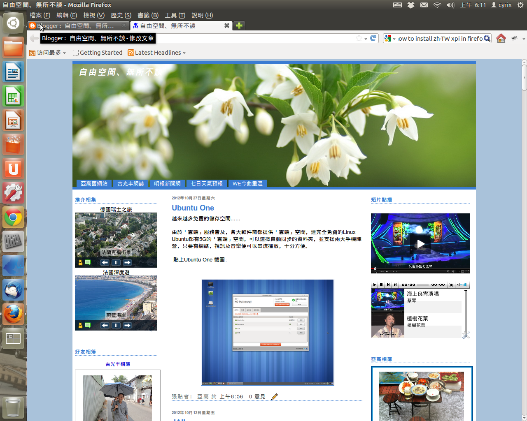Click the Firefox launcher icon
Viewport: 527px width, 421px height.
pos(13,314)
